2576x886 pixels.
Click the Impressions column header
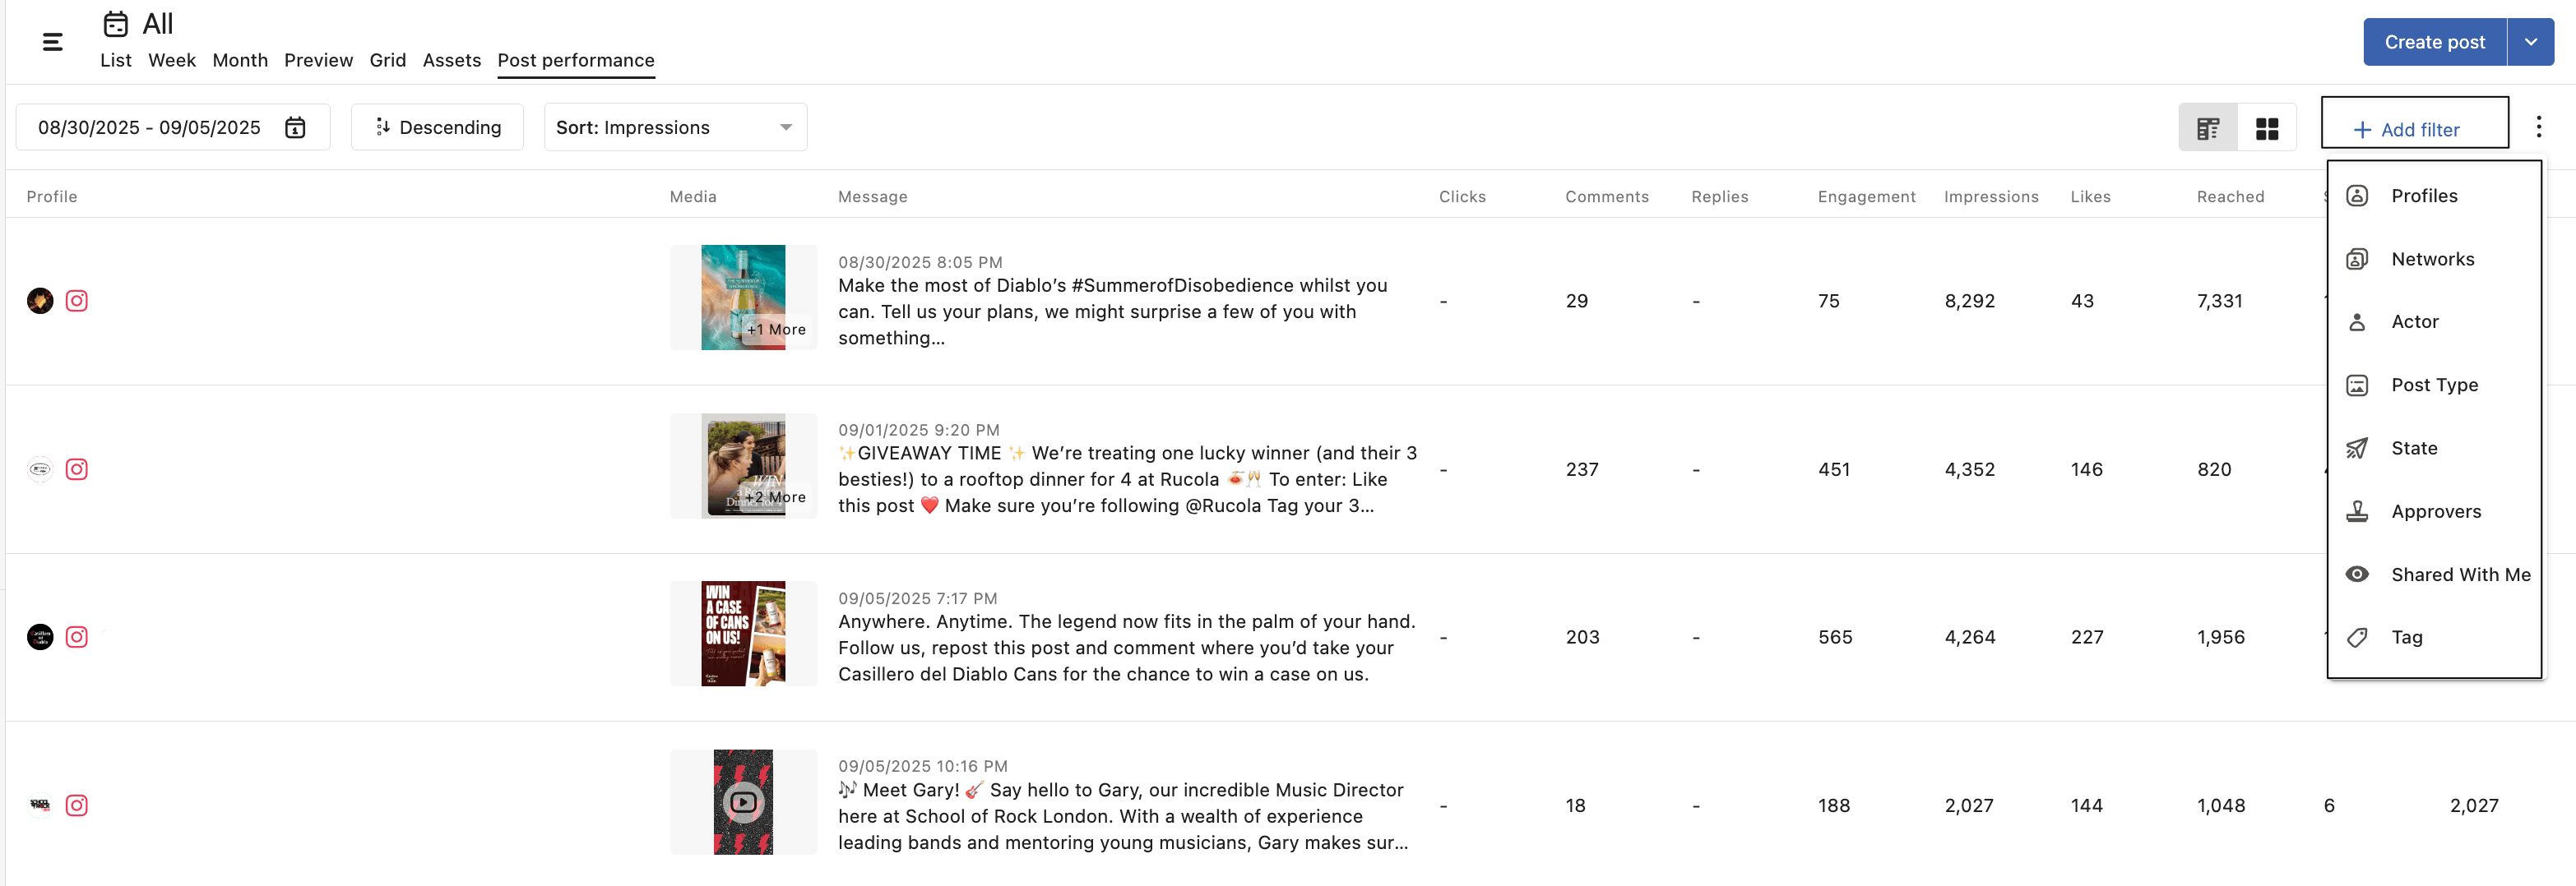pos(1990,196)
